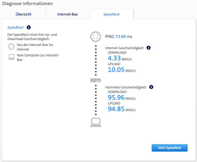Click the Diagnose Informationen page title
This screenshot has width=197, height=162.
pos(27,4)
